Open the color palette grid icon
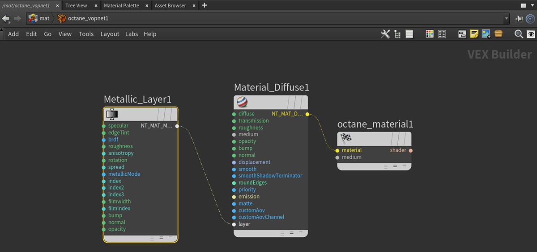 pos(430,34)
